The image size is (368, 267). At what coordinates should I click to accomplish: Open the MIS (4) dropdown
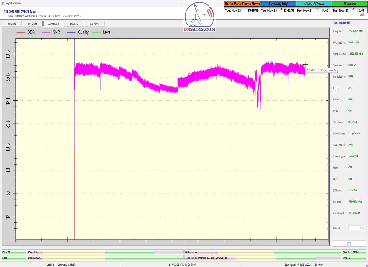[x=356, y=228]
